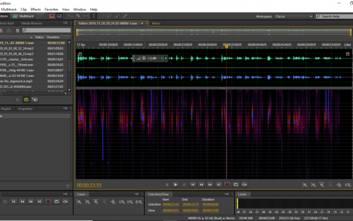Start recording with the editor Record button
This screenshot has height=221, width=353.
tap(227, 185)
